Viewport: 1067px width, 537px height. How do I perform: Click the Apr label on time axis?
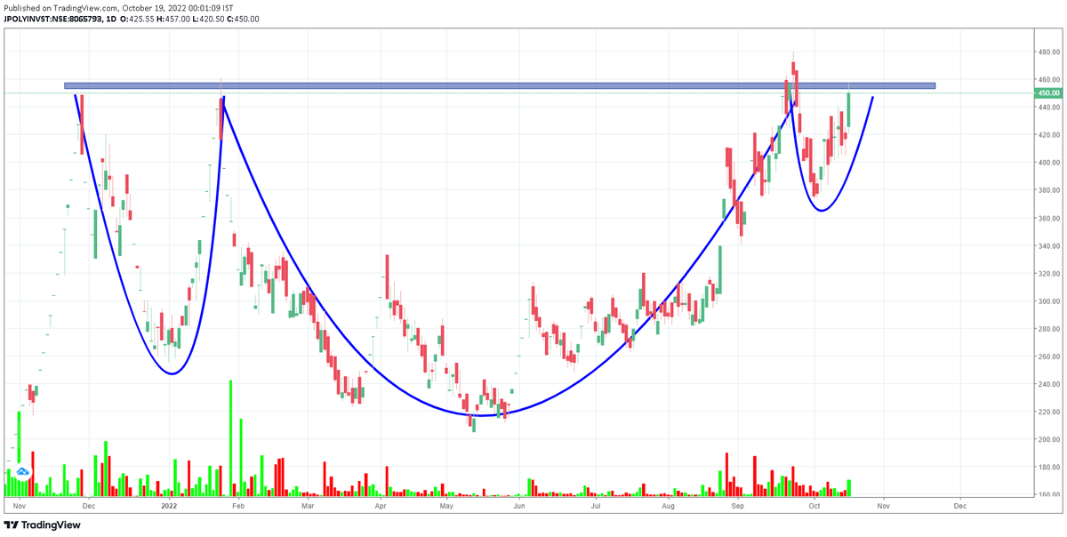380,505
